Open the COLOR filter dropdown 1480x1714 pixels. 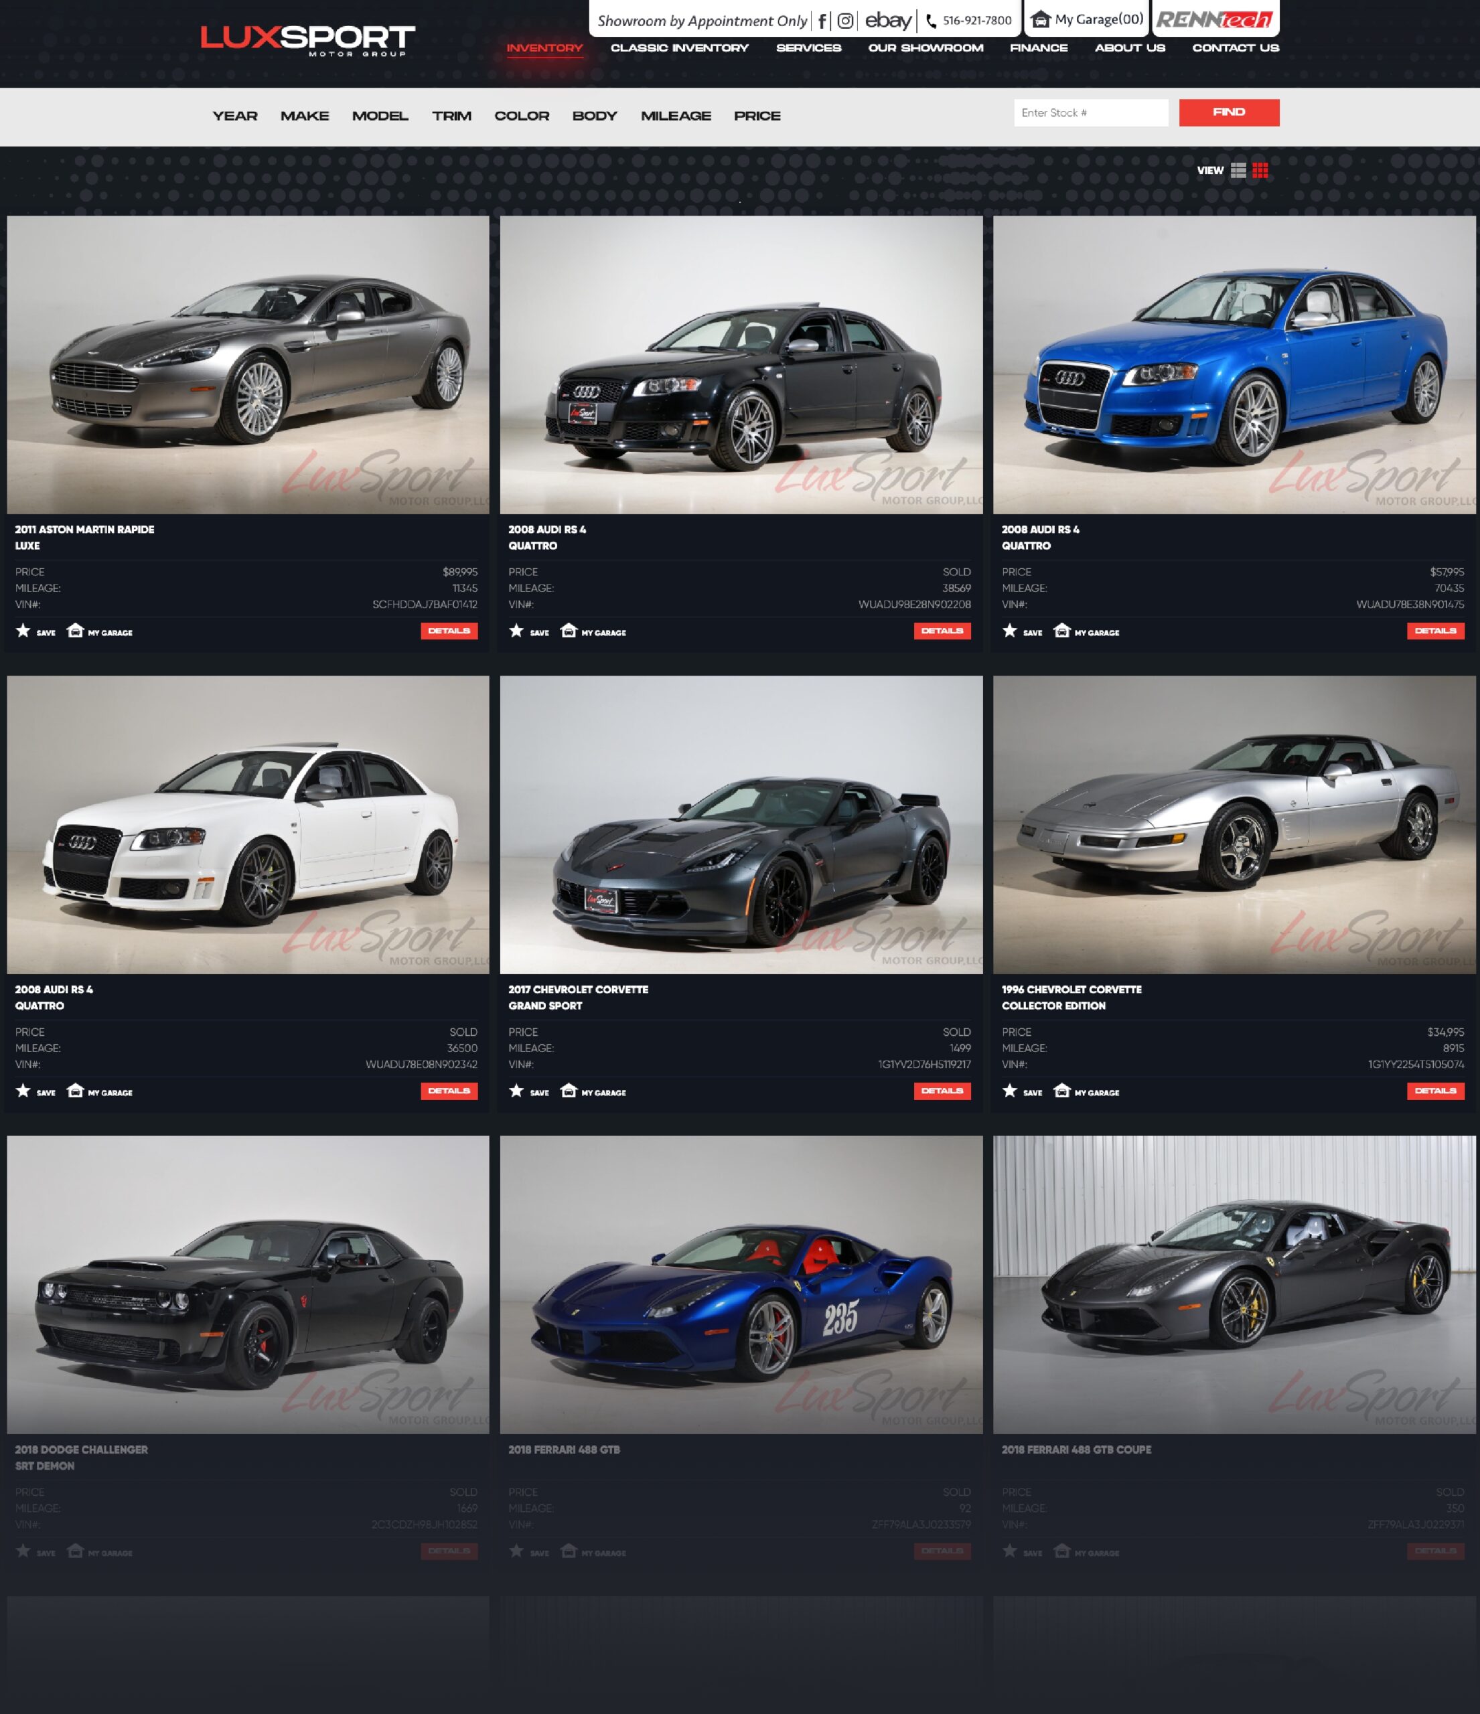coord(522,116)
